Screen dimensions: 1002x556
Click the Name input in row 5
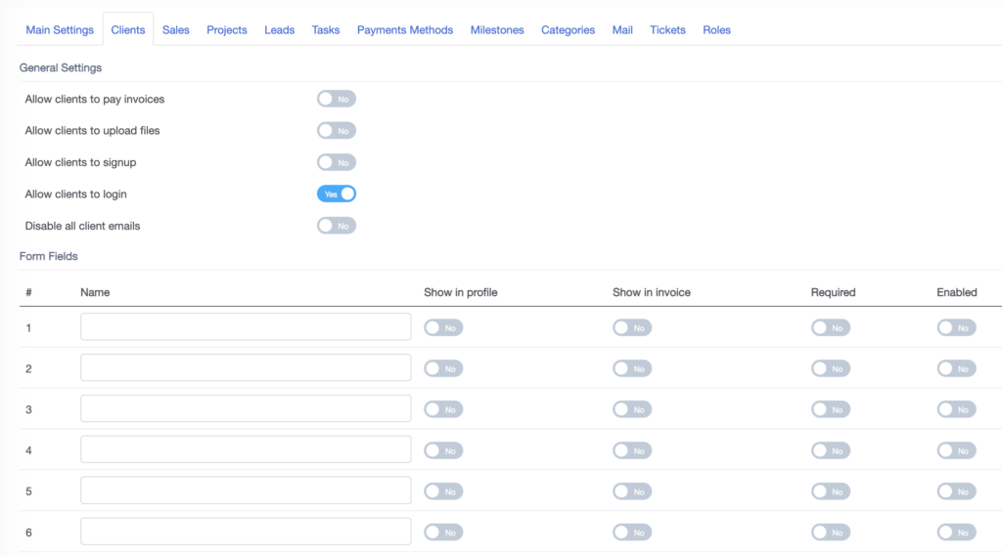click(246, 491)
